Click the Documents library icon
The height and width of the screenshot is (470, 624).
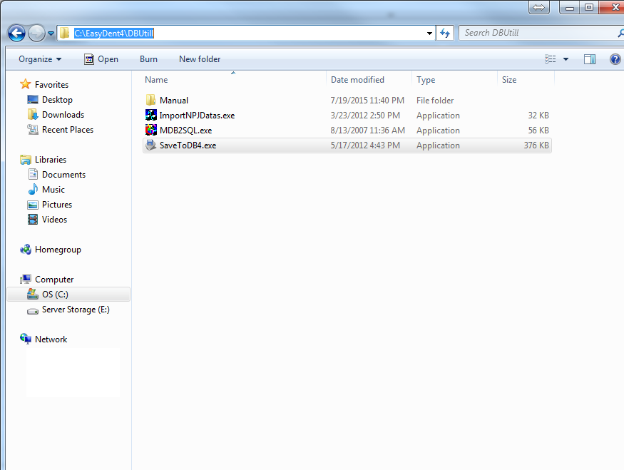[x=33, y=174]
